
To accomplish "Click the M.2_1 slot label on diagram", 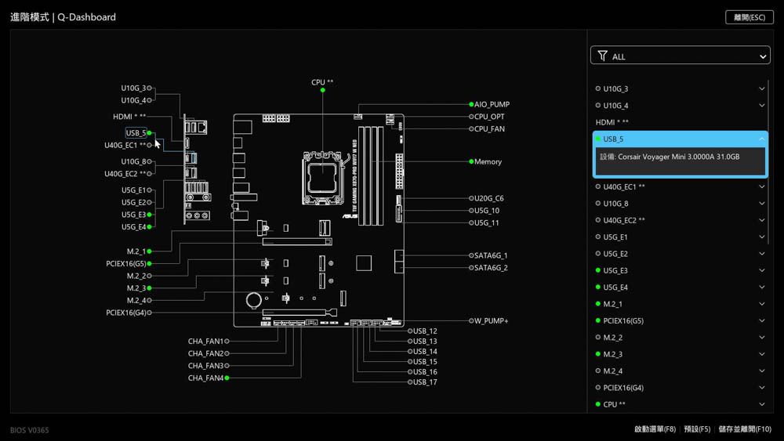I will [136, 251].
